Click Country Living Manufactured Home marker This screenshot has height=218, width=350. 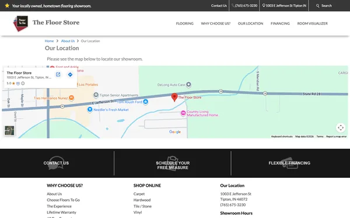183,113
